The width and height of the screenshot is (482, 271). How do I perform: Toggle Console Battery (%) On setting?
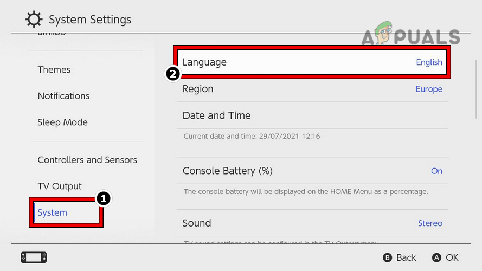(312, 171)
